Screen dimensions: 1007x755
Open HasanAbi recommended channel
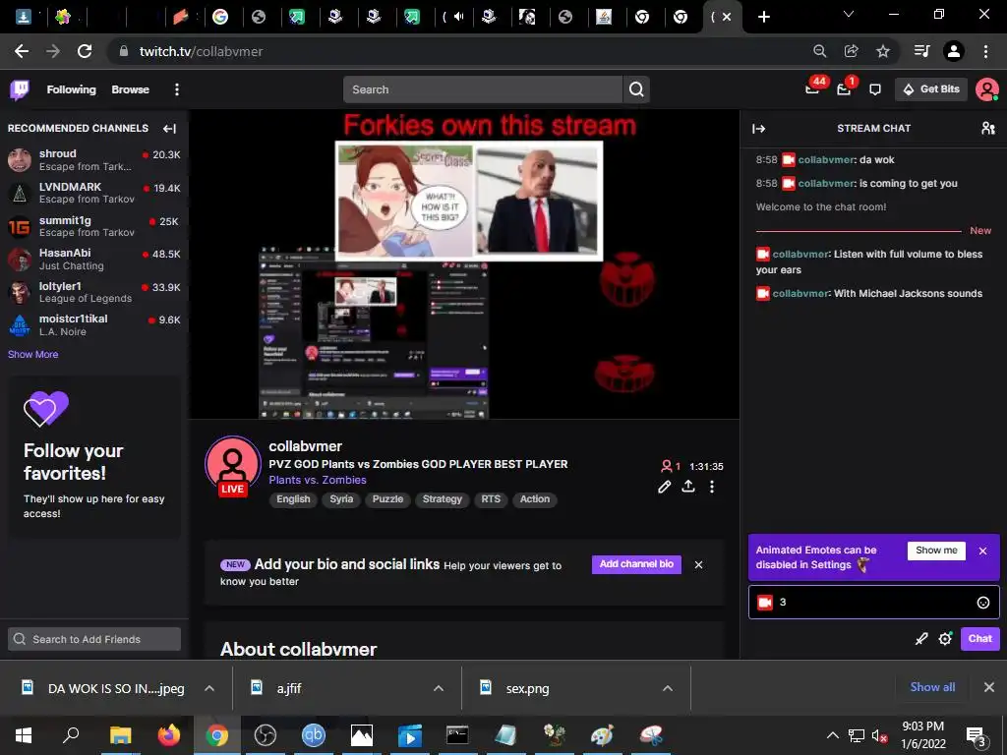pyautogui.click(x=94, y=260)
